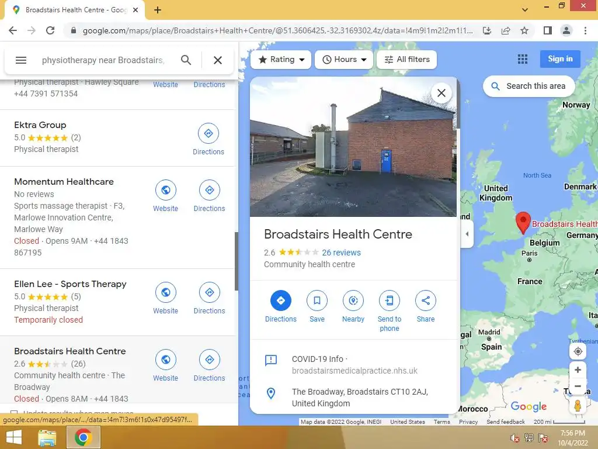
Task: Click Search this area
Action: pyautogui.click(x=529, y=87)
